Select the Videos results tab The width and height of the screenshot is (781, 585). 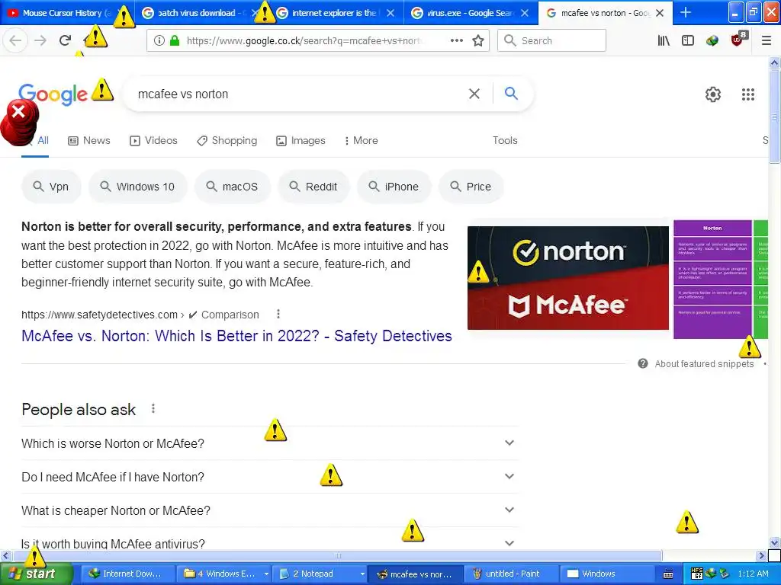coord(153,141)
